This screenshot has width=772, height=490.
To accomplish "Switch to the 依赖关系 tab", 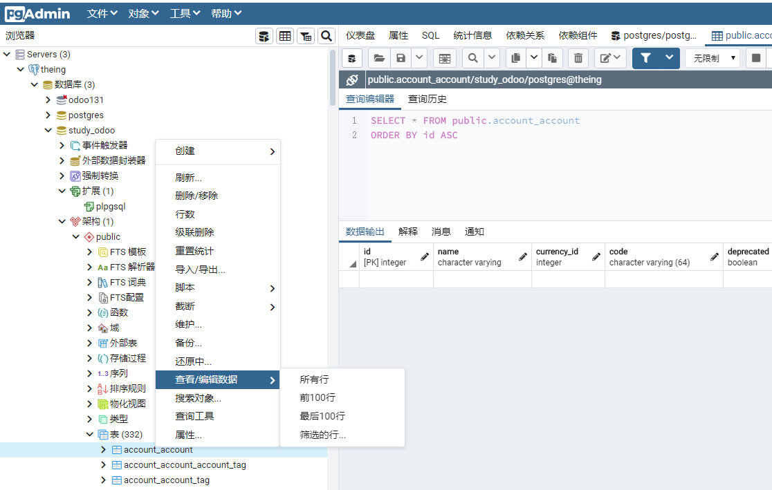I will click(x=525, y=35).
